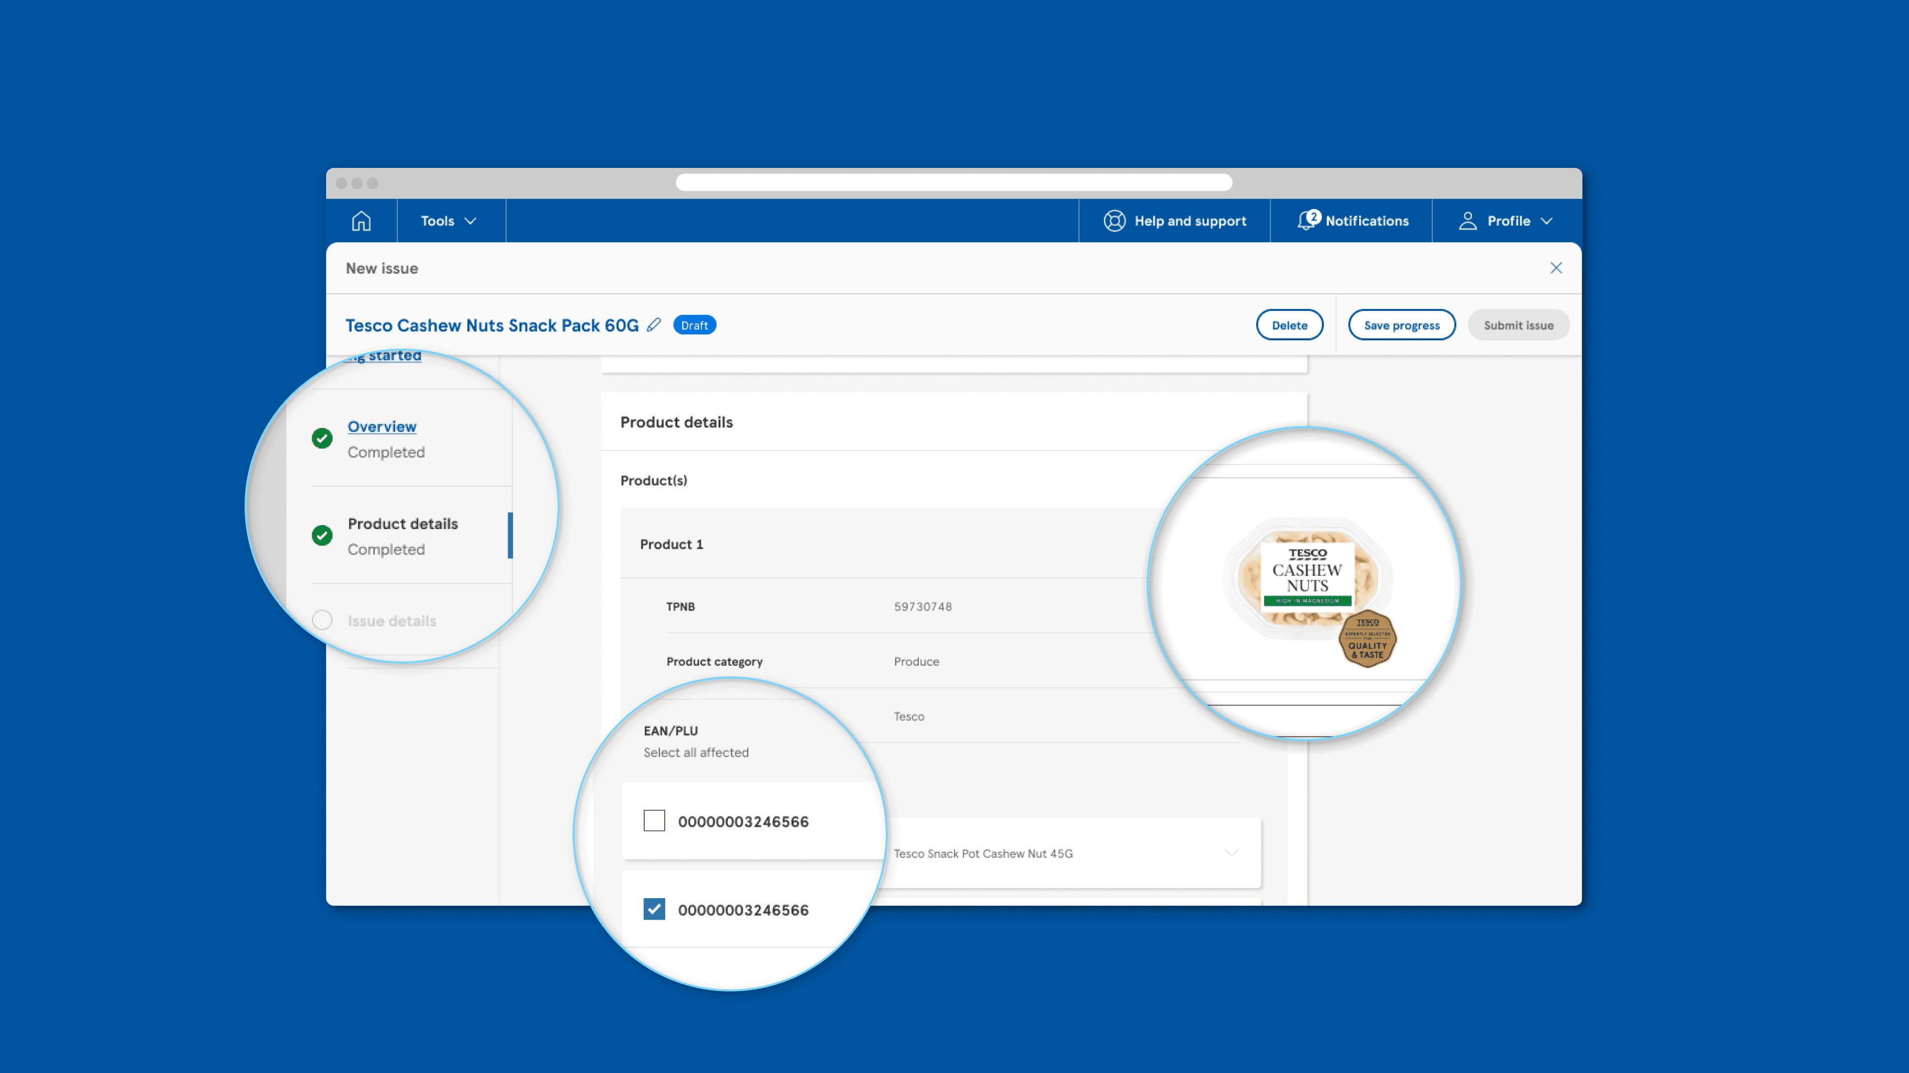Check the first unchecked EAN 00000003246566 box
Image resolution: width=1909 pixels, height=1073 pixels.
coord(654,821)
